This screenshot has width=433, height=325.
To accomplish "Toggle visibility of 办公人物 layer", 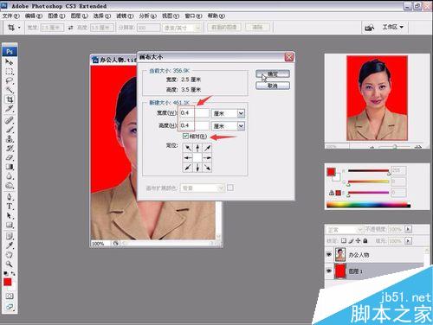I will tap(329, 255).
